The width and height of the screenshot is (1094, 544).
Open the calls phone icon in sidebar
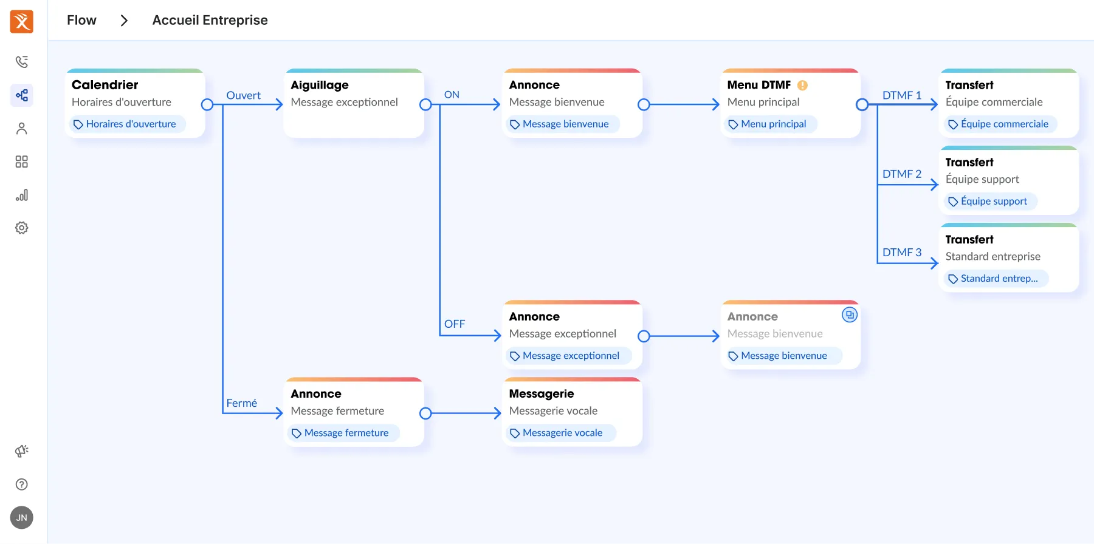click(22, 62)
